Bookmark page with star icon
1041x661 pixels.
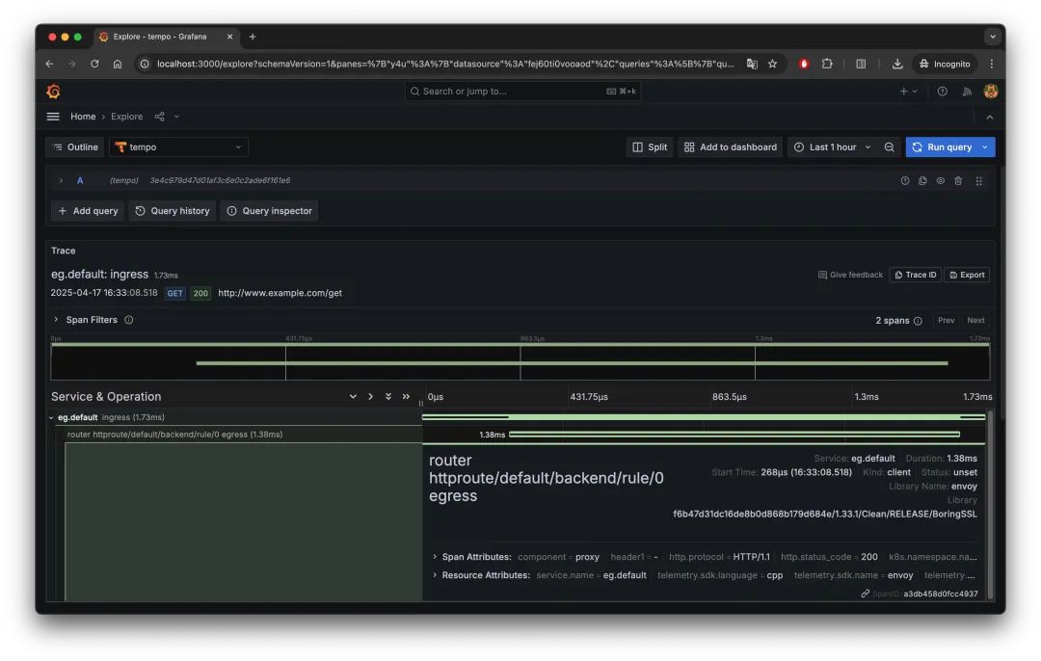click(772, 64)
